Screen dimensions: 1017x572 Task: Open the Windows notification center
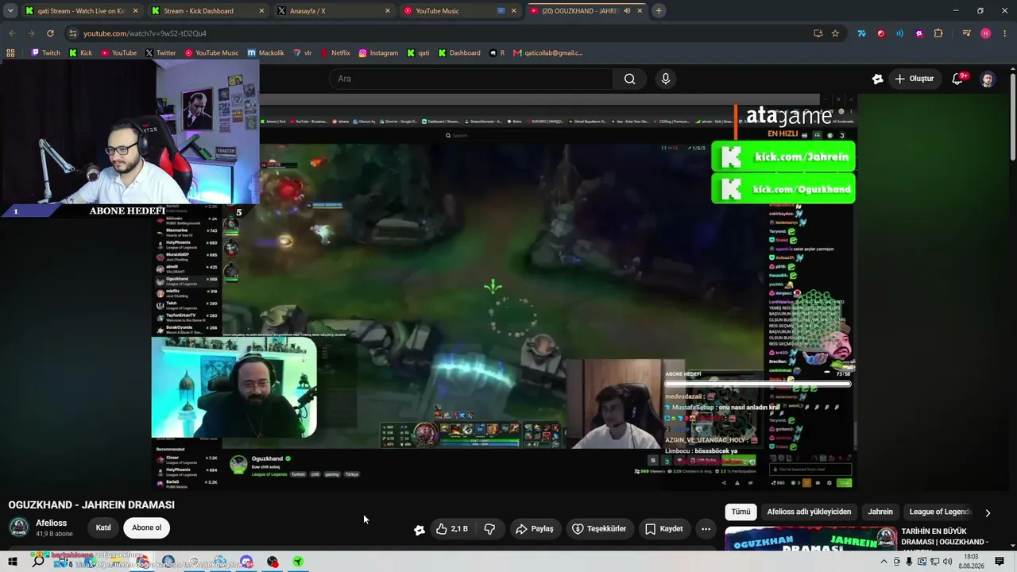(x=1000, y=562)
